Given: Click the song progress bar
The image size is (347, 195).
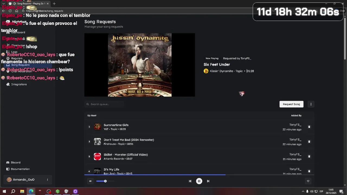Looking at the screenshot, I should tap(199, 175).
